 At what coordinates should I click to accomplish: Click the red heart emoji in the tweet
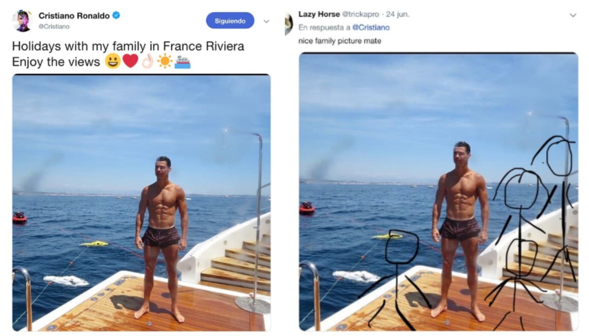tap(130, 61)
